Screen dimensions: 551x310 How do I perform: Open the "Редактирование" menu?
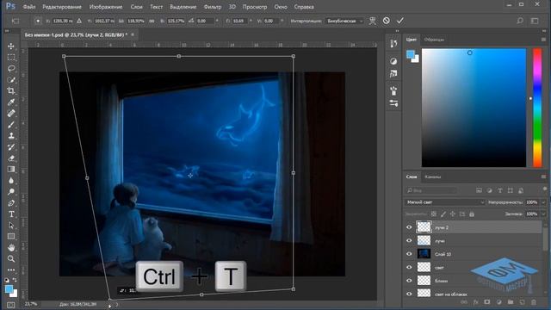click(x=62, y=7)
